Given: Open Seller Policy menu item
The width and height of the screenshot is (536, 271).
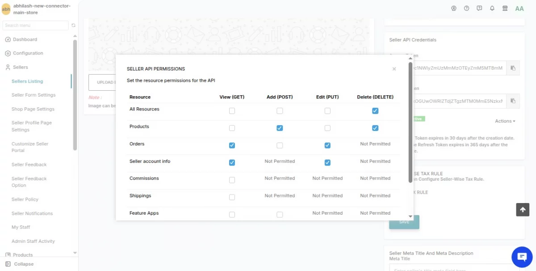Looking at the screenshot, I should (25, 199).
